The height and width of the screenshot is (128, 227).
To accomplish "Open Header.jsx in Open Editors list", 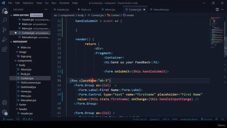I will (30, 20).
